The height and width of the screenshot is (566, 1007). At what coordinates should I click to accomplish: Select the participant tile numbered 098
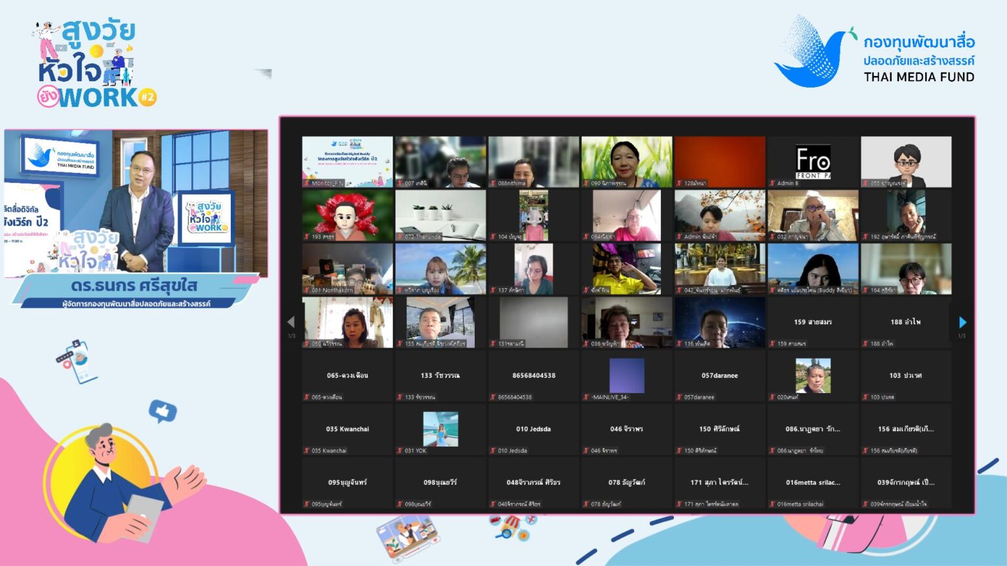[x=441, y=483]
